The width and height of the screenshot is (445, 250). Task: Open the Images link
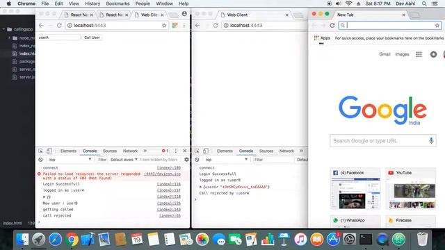(x=402, y=54)
